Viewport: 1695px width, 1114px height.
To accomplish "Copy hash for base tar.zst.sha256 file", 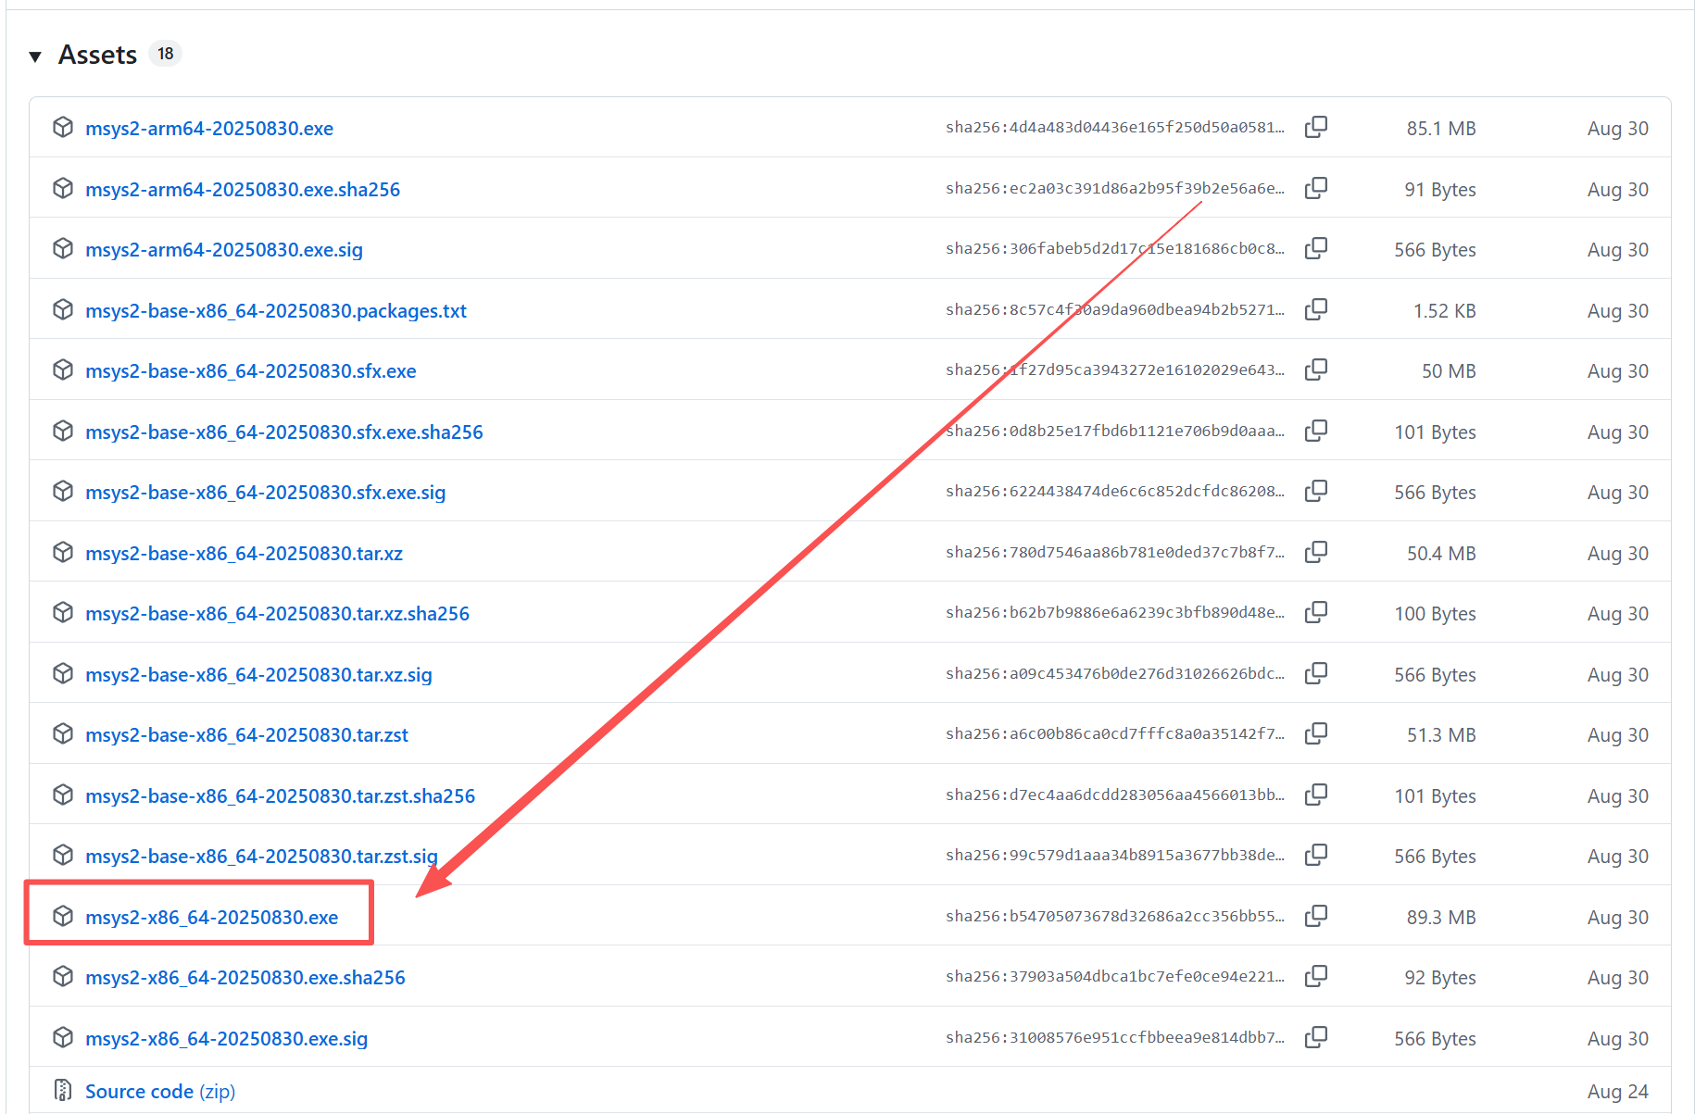I will tap(1316, 795).
